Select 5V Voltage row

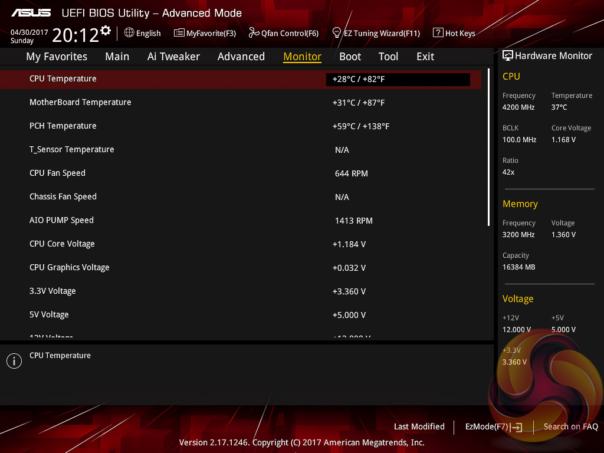(x=241, y=315)
